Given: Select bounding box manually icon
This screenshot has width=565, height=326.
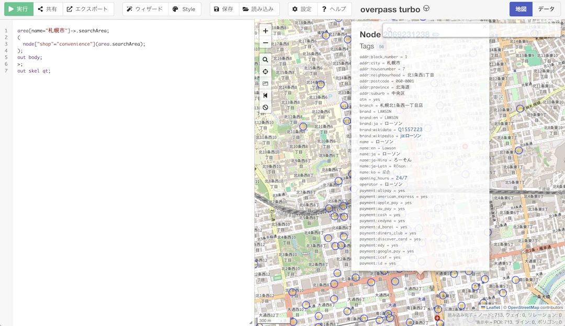Looking at the screenshot, I should click(266, 84).
